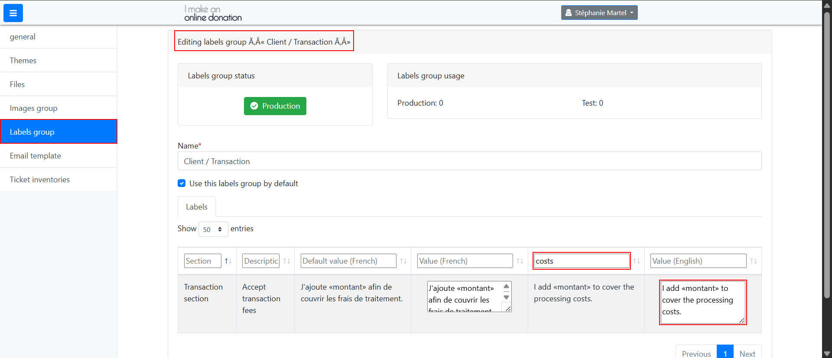Toggle 'Use this labels group by default' checkbox
The height and width of the screenshot is (358, 832).
[182, 183]
